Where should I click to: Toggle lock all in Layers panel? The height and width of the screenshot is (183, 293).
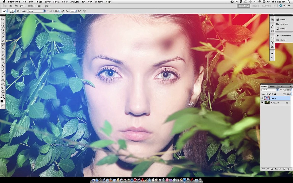[275, 94]
